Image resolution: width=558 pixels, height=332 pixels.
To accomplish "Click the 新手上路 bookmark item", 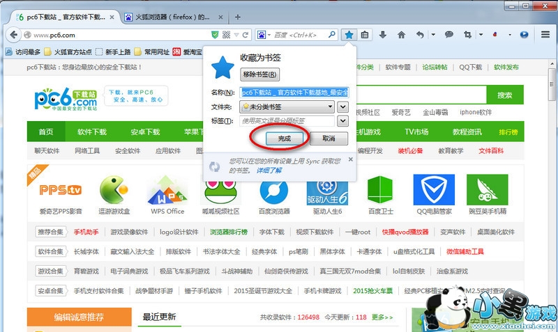I will [x=114, y=52].
